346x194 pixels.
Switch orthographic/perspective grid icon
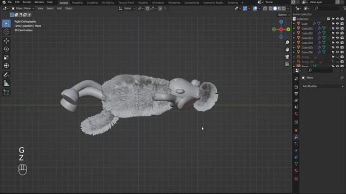287,64
